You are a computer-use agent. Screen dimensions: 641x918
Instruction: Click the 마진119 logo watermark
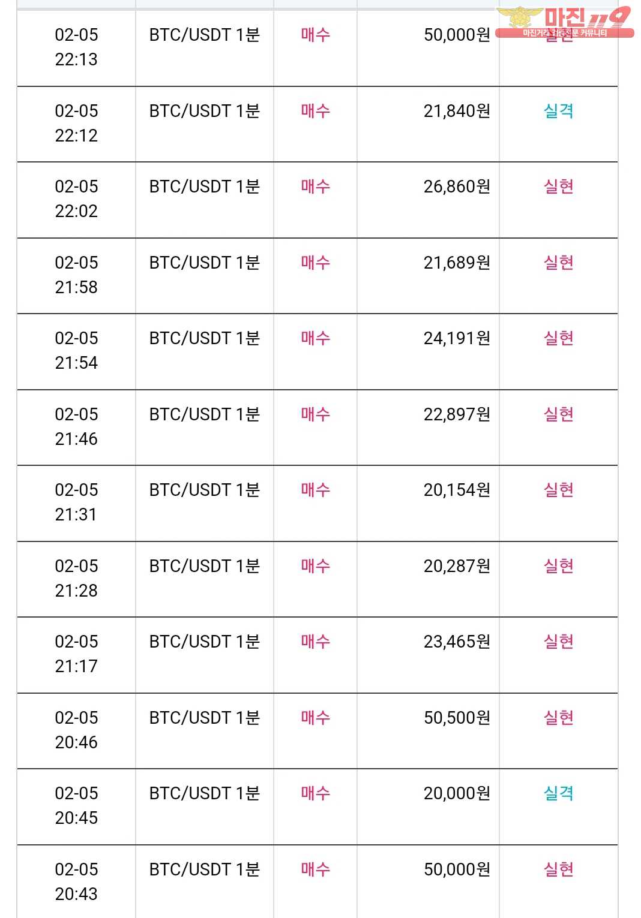coord(564,22)
